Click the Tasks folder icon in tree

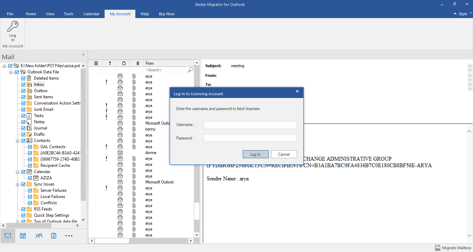[x=29, y=116]
